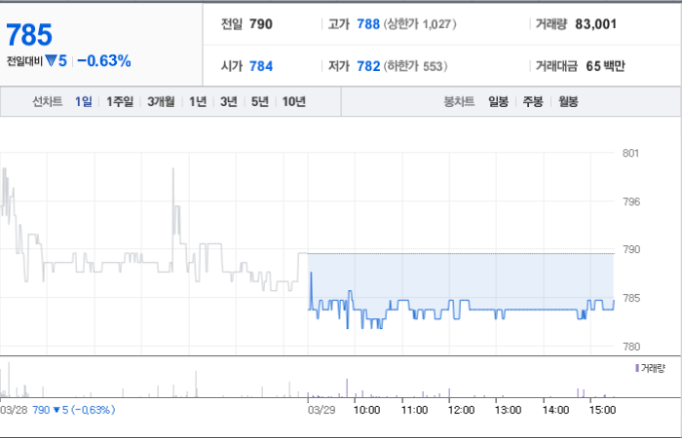The height and width of the screenshot is (438, 682).
Task: Show the 1년 line chart
Action: [198, 101]
